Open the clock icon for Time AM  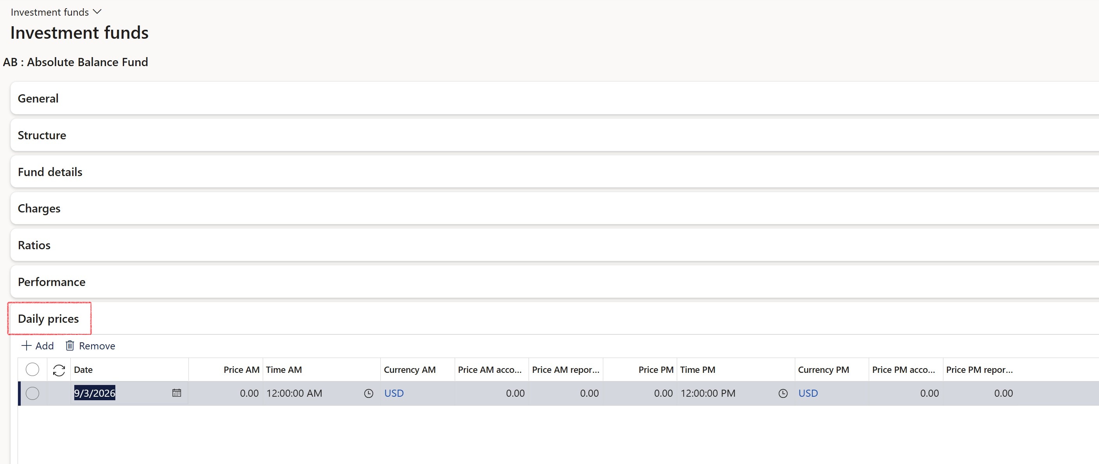point(369,393)
